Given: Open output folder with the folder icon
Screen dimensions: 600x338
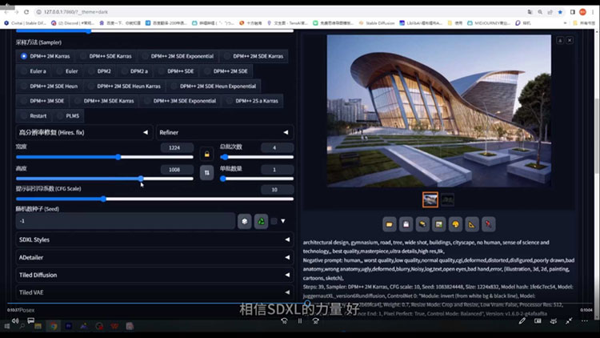Looking at the screenshot, I should click(x=390, y=223).
